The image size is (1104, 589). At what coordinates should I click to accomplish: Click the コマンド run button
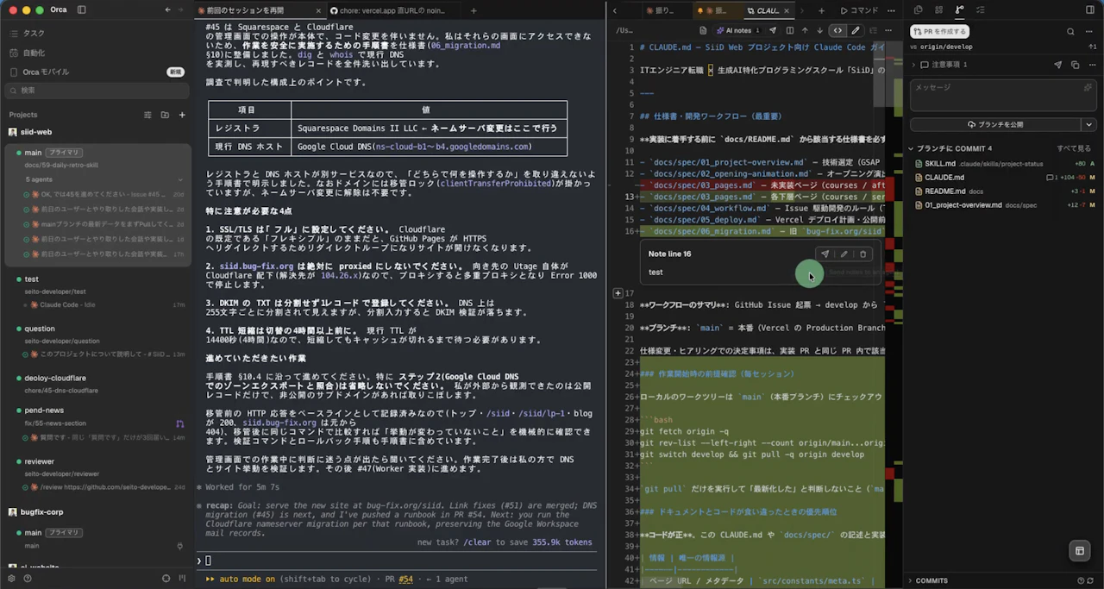click(x=858, y=10)
